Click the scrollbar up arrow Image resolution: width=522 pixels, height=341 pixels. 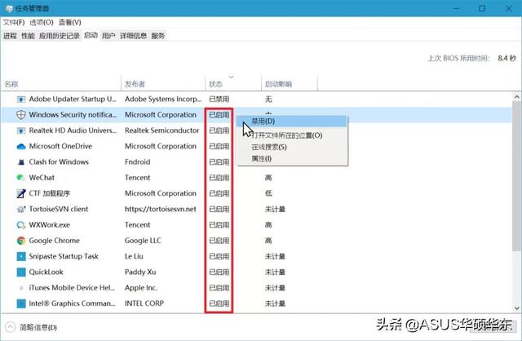click(516, 97)
